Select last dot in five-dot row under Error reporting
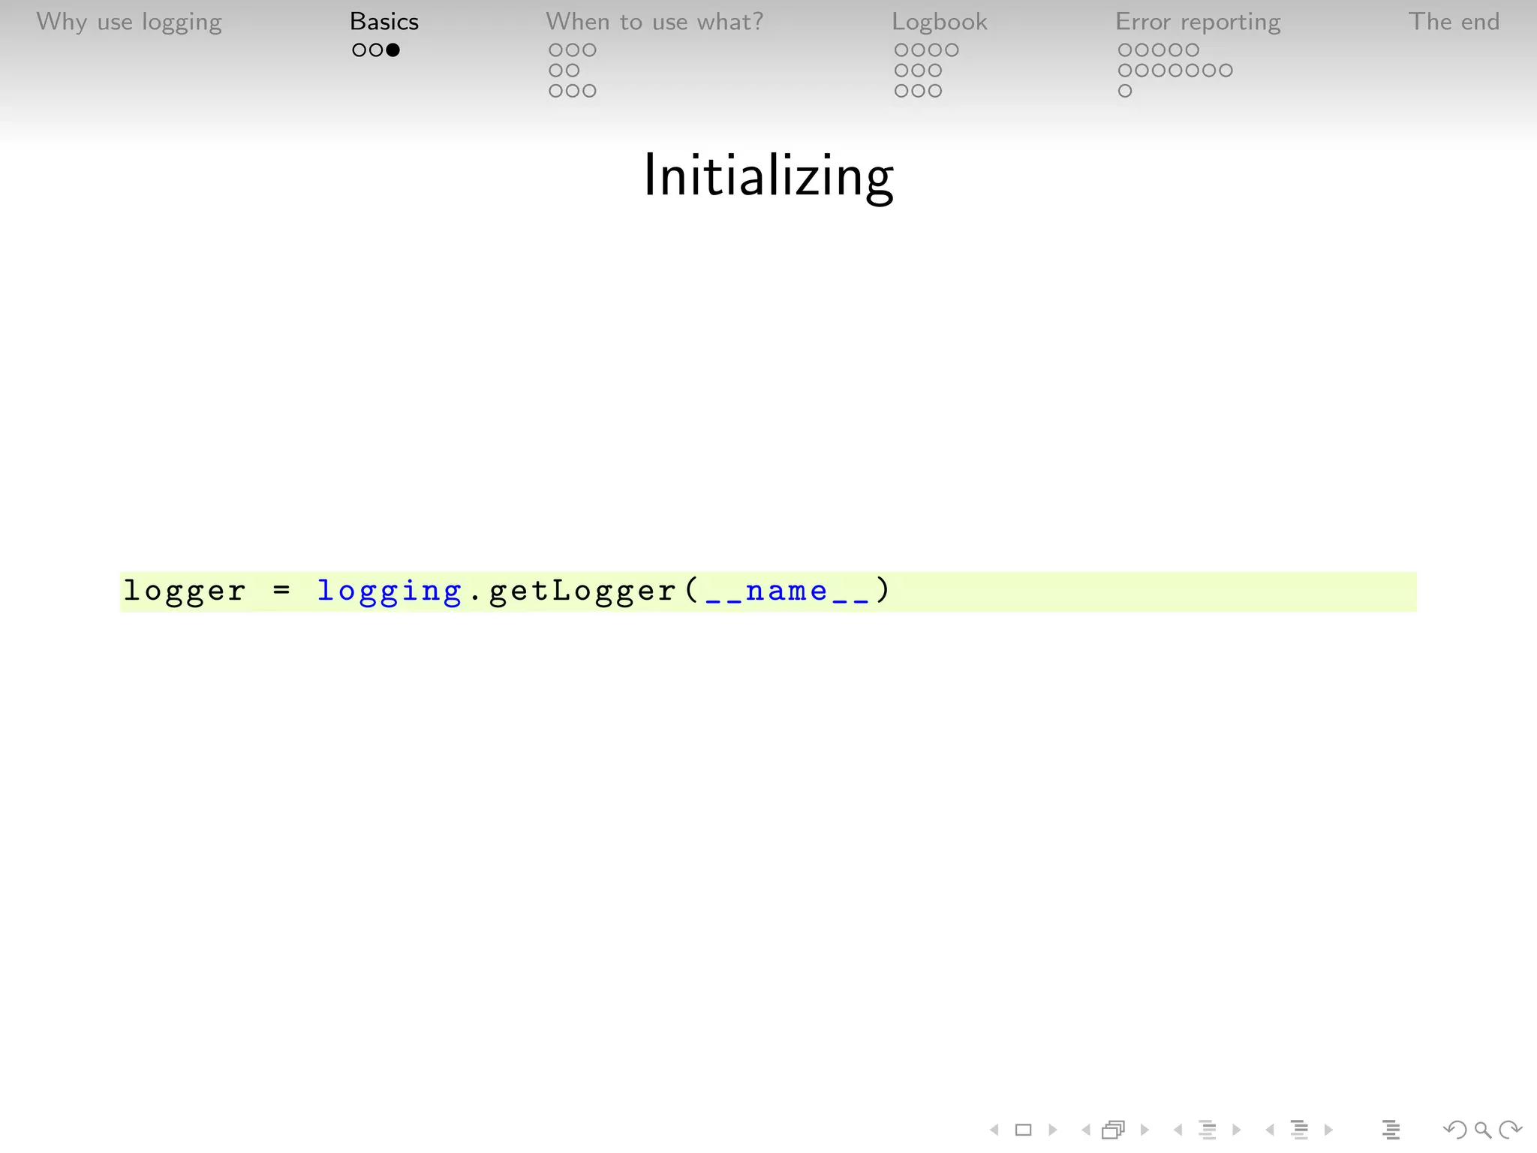This screenshot has height=1153, width=1537. point(1192,50)
